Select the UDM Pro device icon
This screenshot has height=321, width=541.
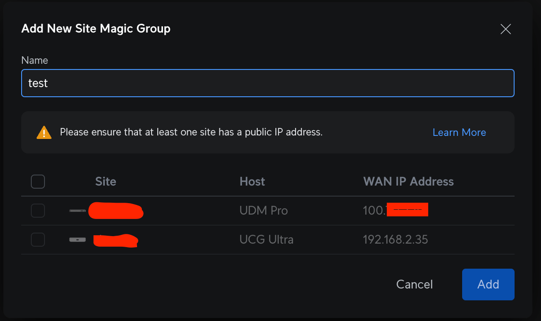(x=78, y=211)
